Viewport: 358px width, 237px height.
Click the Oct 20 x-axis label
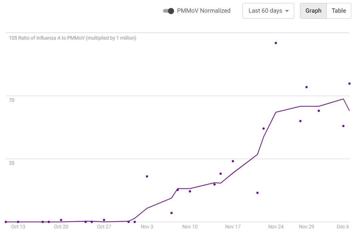point(61,227)
